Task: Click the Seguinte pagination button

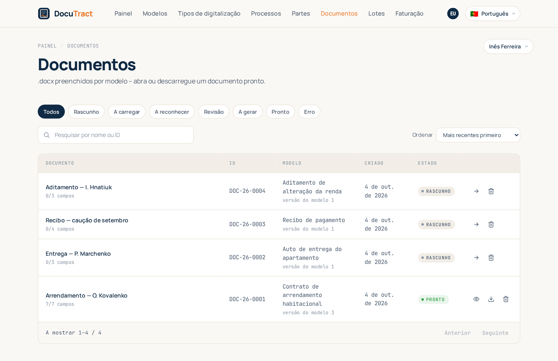Action: [x=495, y=333]
